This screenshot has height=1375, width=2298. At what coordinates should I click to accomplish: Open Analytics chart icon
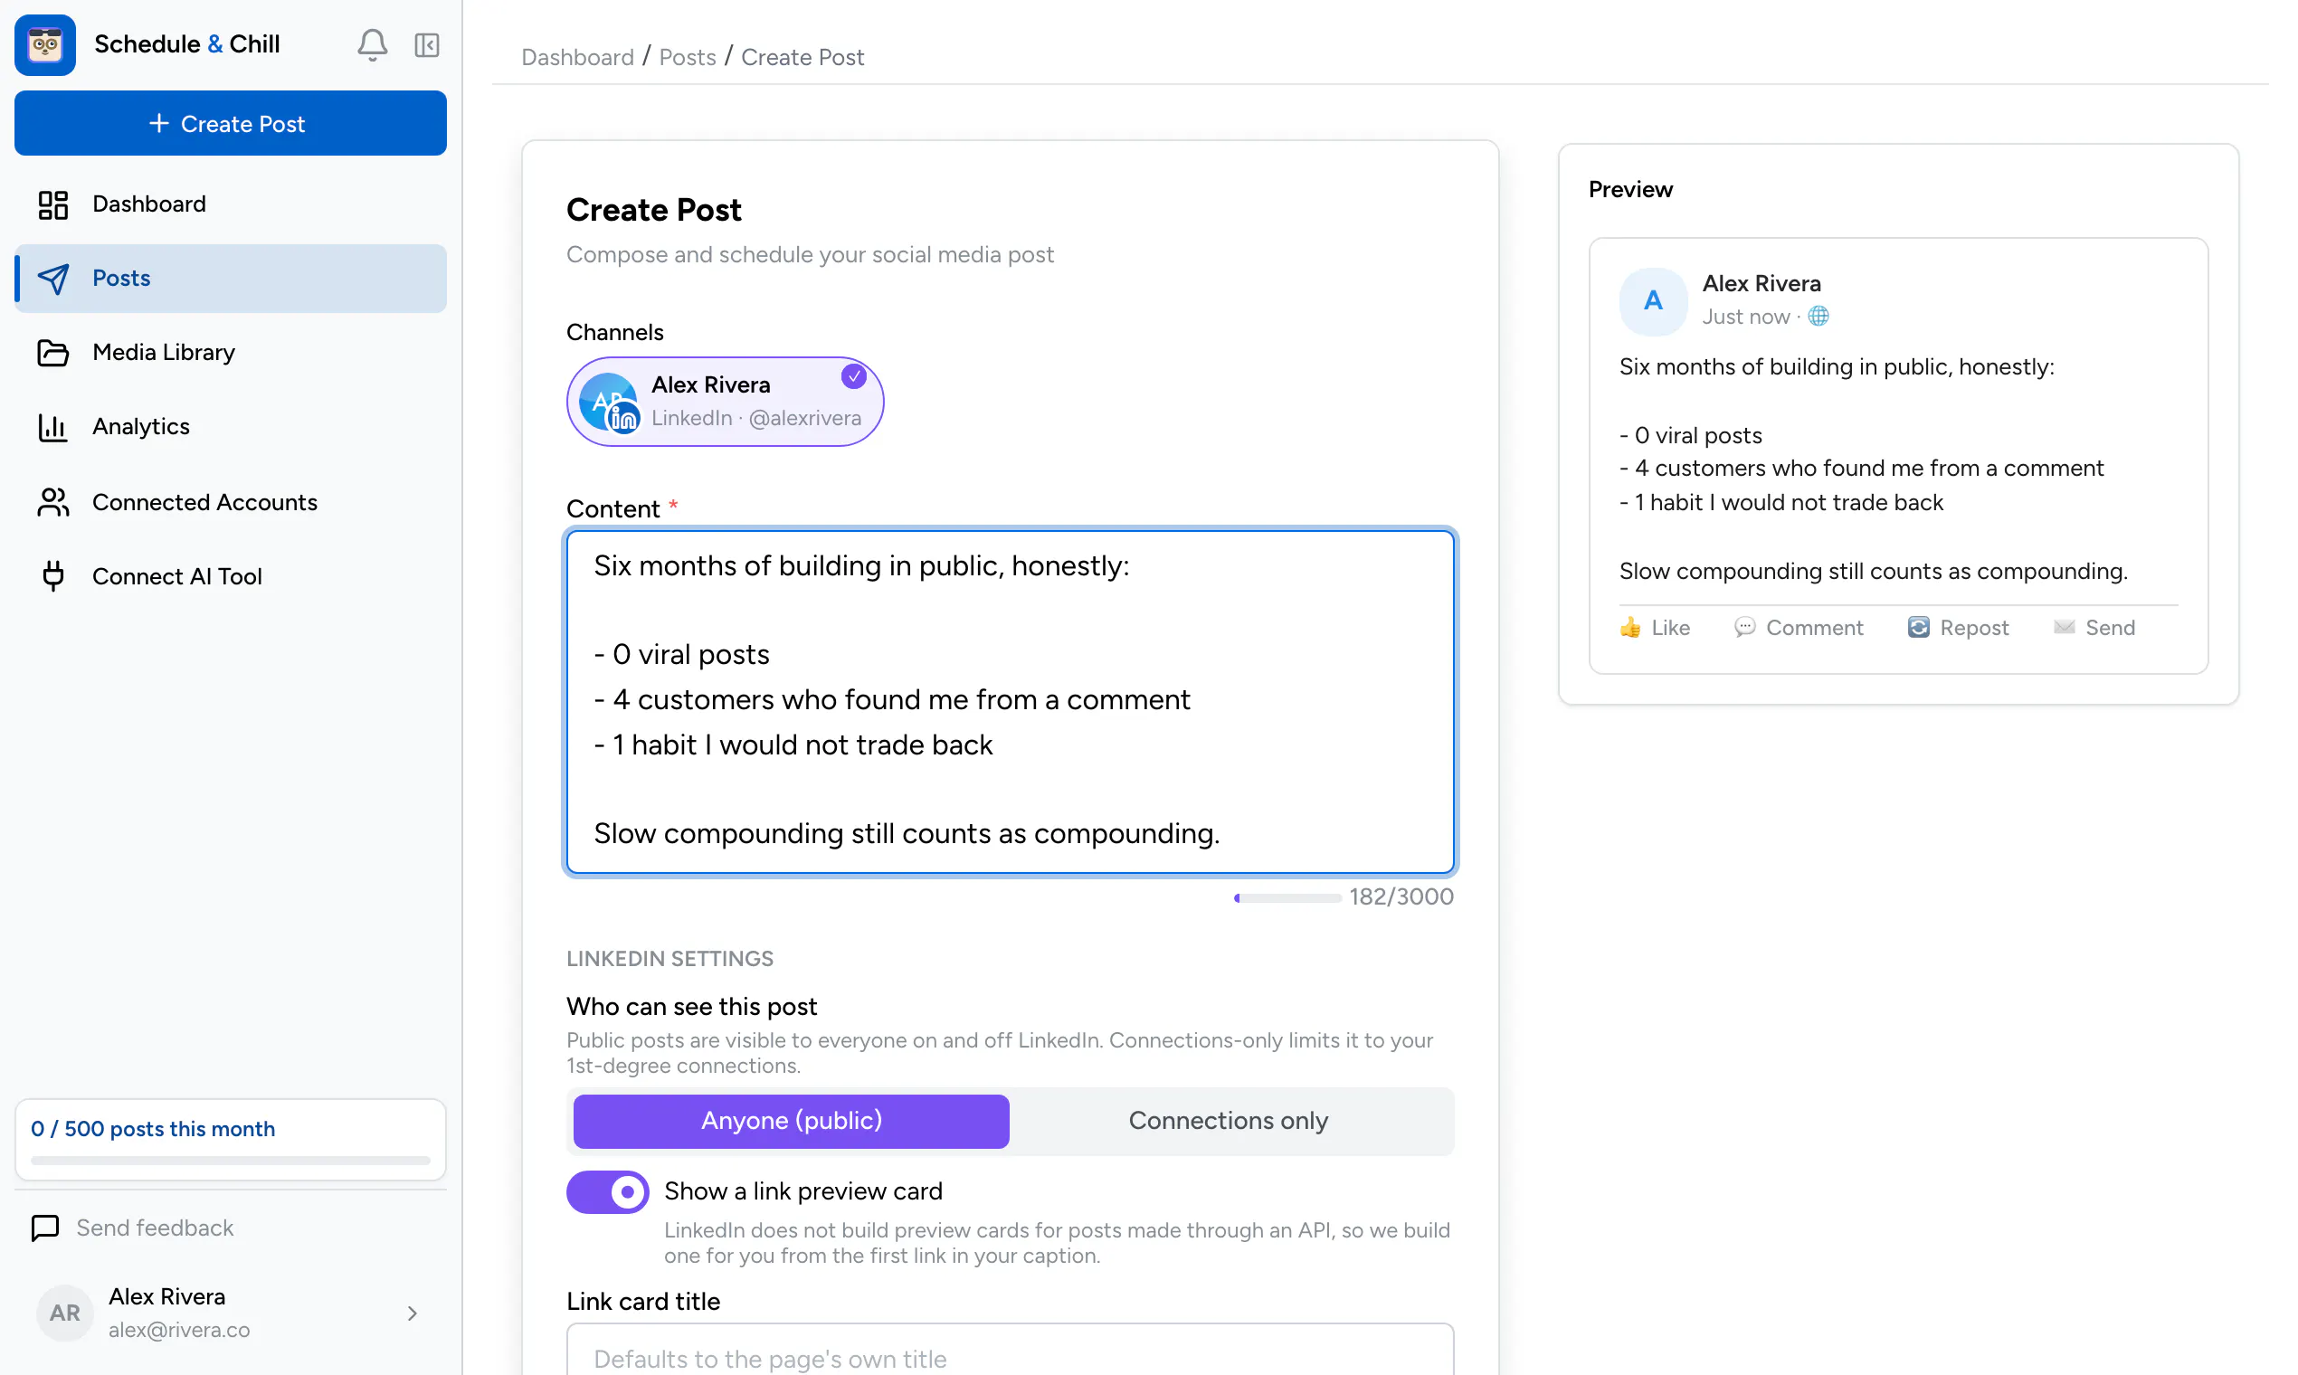[x=52, y=427]
